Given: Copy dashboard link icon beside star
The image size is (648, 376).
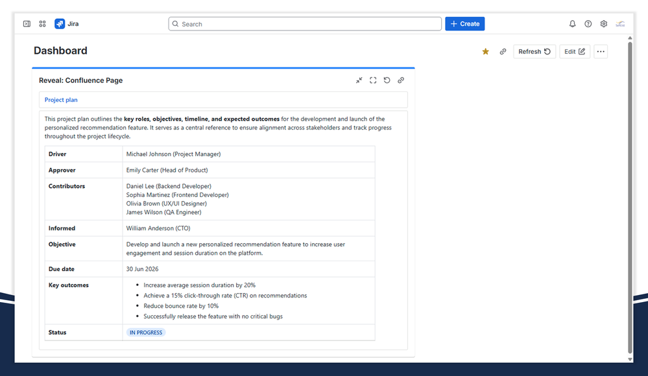Looking at the screenshot, I should 503,52.
